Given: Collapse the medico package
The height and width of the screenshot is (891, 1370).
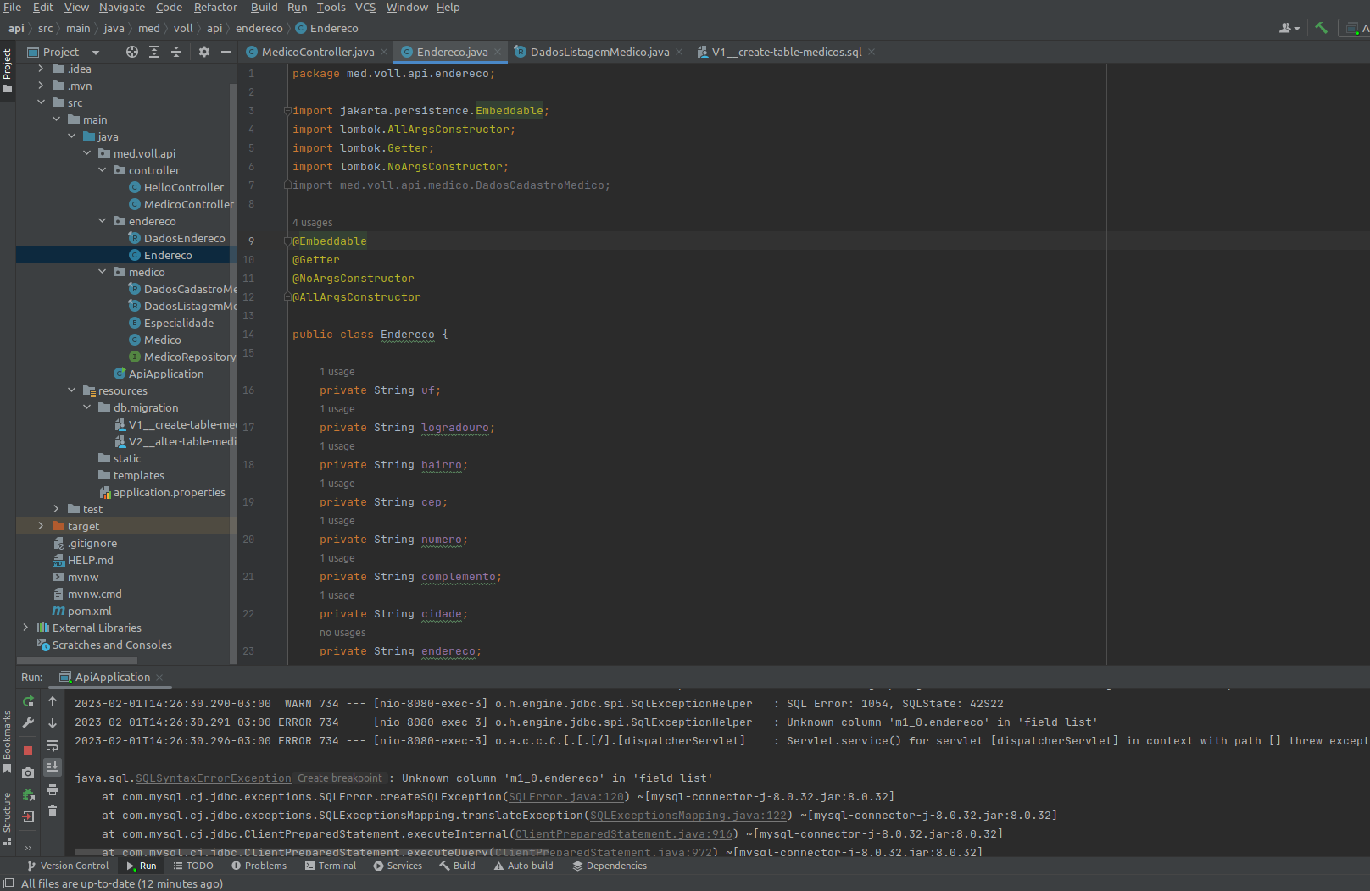Looking at the screenshot, I should click(102, 272).
